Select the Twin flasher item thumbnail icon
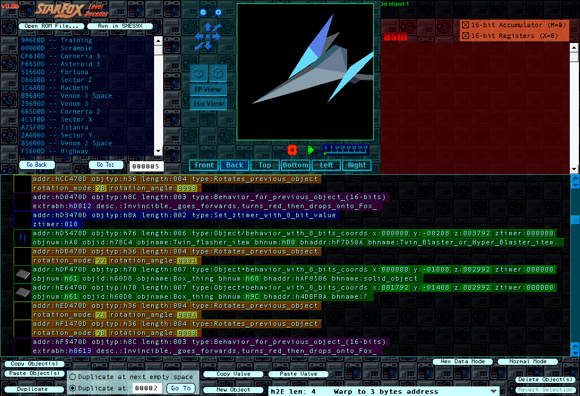This screenshot has height=396, width=580. click(23, 238)
